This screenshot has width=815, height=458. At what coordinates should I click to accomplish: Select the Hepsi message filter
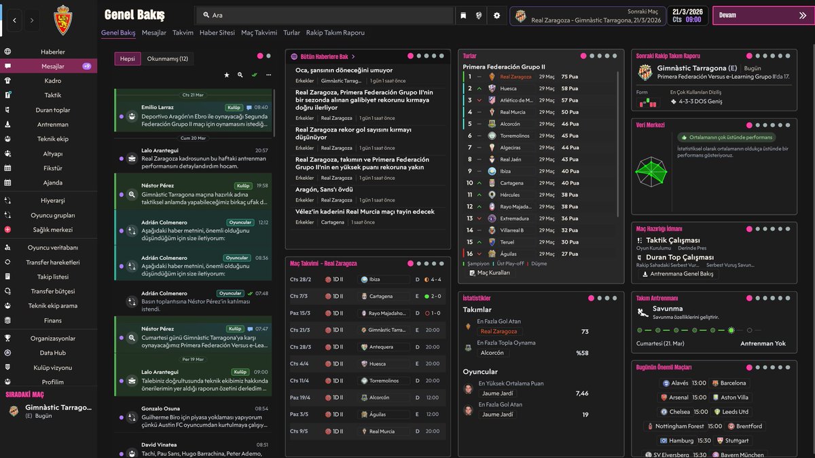tap(128, 59)
